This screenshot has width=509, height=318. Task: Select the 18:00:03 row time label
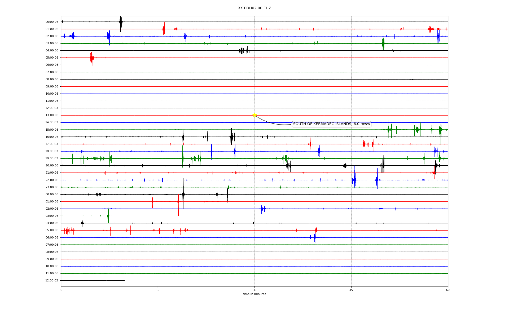coord(52,151)
